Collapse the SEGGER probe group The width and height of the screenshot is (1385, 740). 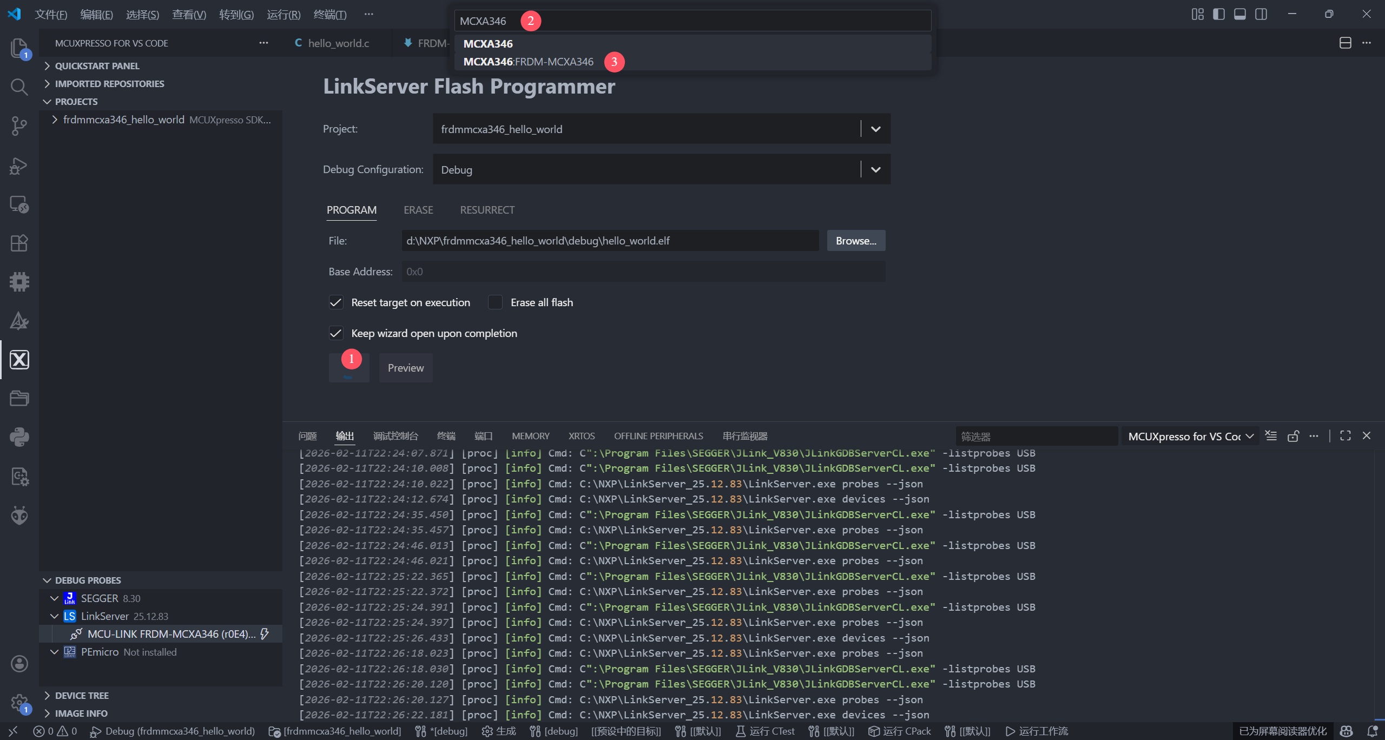[x=54, y=598]
